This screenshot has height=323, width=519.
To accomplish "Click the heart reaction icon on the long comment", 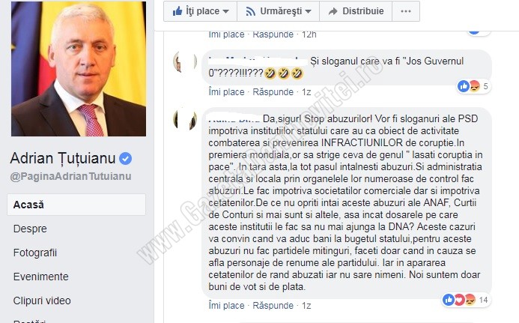I will pos(459,300).
